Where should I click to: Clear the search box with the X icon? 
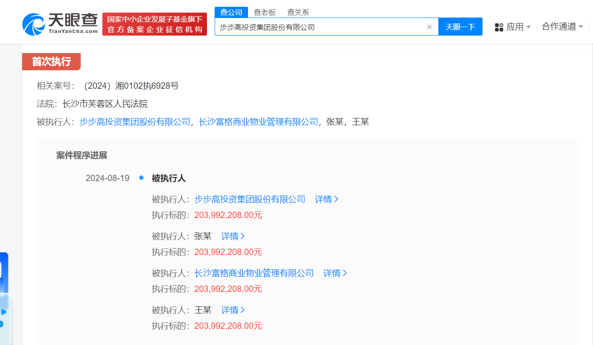[429, 27]
